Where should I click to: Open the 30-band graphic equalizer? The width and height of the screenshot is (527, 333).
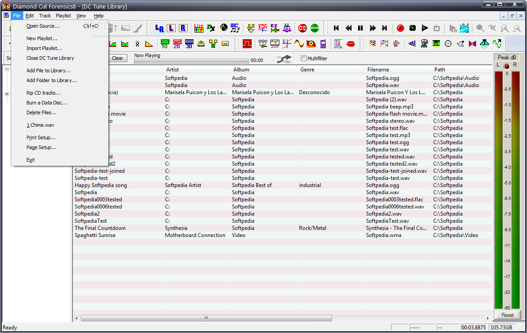pyautogui.click(x=189, y=44)
